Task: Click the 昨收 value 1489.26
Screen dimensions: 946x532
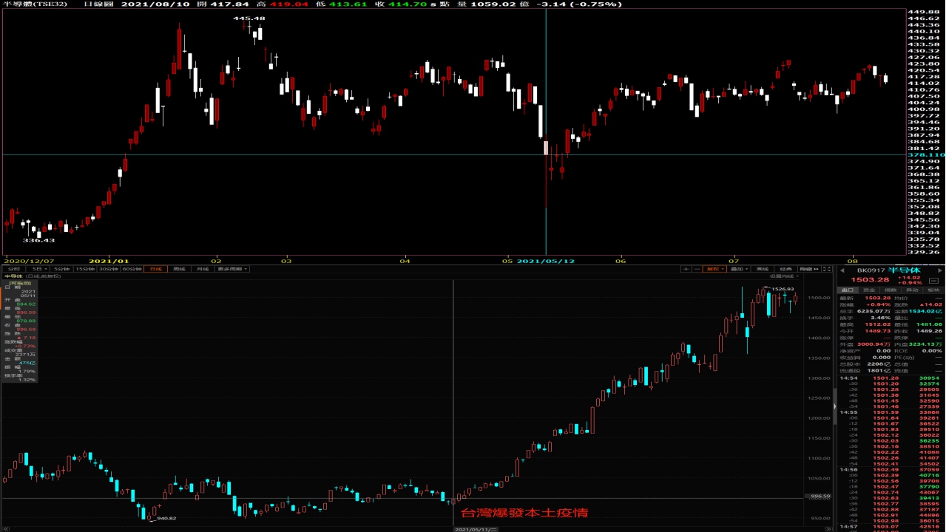Action: pos(929,331)
